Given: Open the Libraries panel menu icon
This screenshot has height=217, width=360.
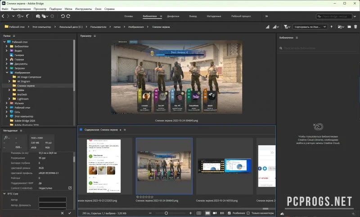Looking at the screenshot, I should point(297,38).
